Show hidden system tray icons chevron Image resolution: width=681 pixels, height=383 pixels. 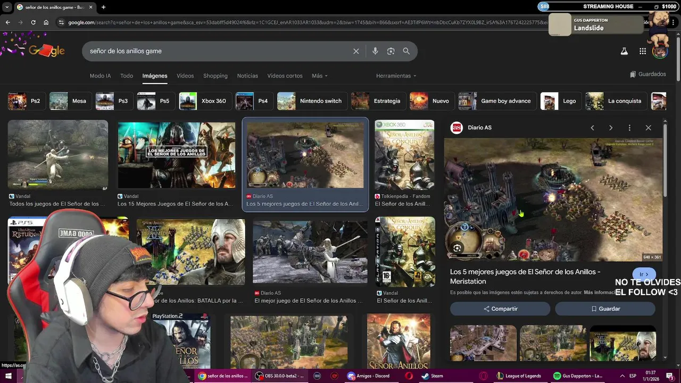[x=622, y=376]
